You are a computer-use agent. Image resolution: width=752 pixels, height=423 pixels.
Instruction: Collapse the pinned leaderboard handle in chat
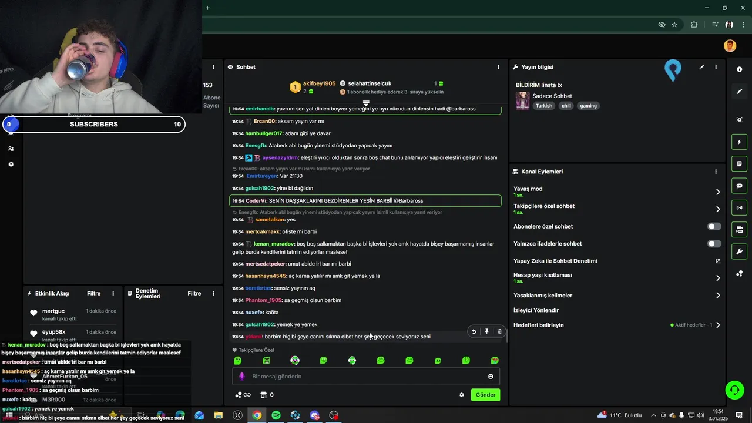(x=366, y=103)
